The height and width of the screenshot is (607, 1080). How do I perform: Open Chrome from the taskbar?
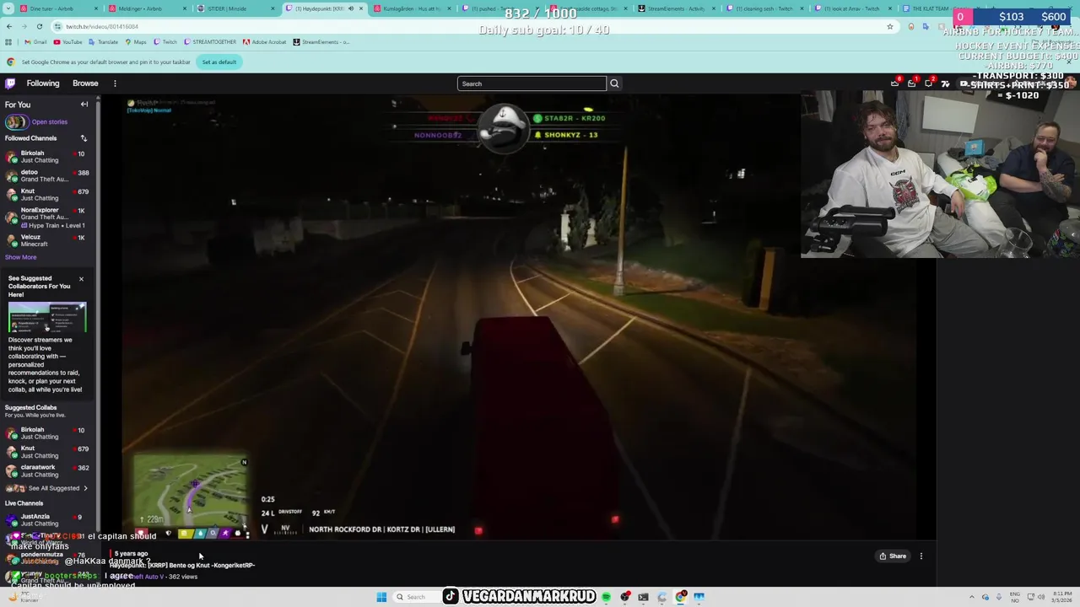pos(680,597)
